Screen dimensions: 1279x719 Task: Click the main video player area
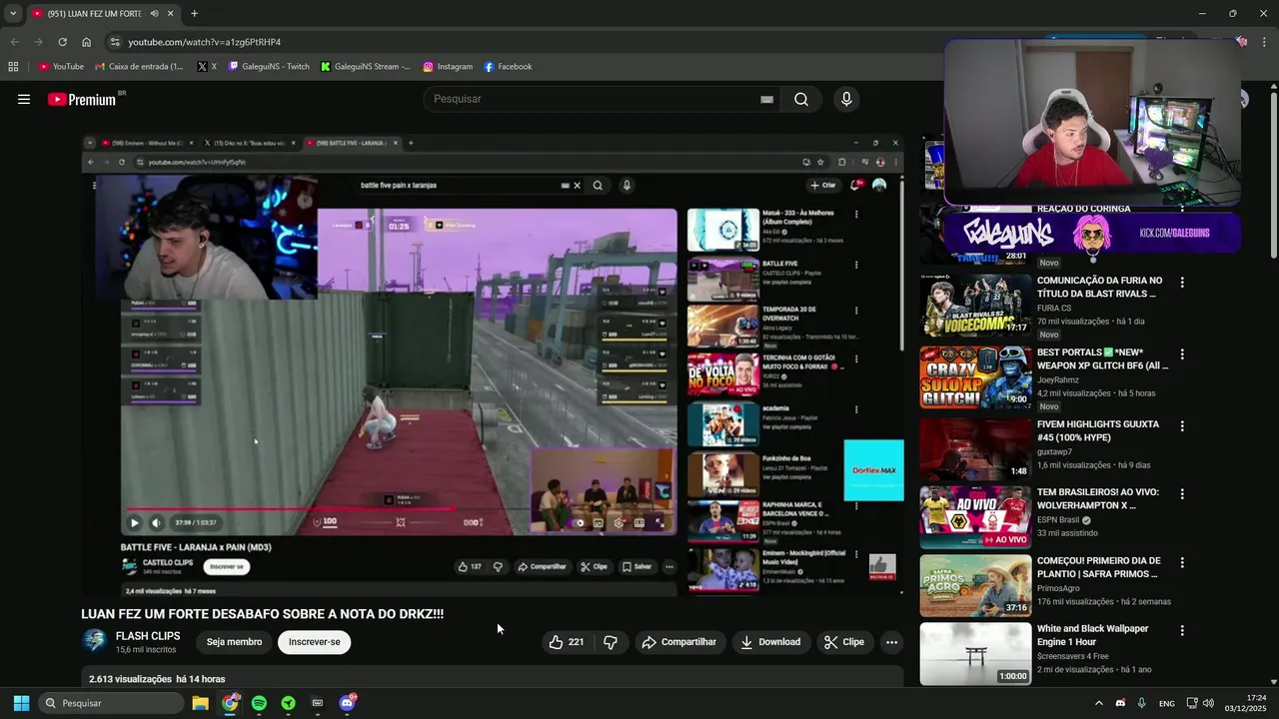pyautogui.click(x=493, y=364)
